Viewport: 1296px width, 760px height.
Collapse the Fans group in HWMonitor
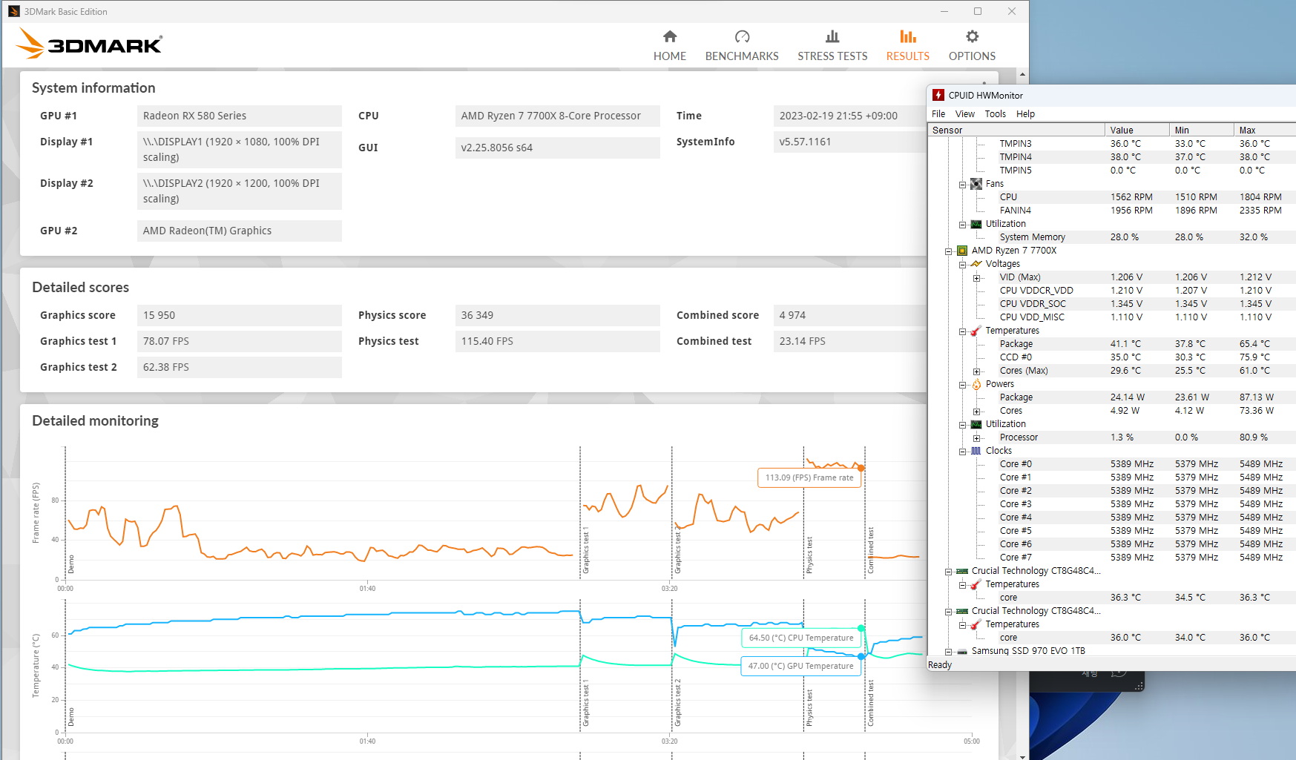click(x=963, y=185)
